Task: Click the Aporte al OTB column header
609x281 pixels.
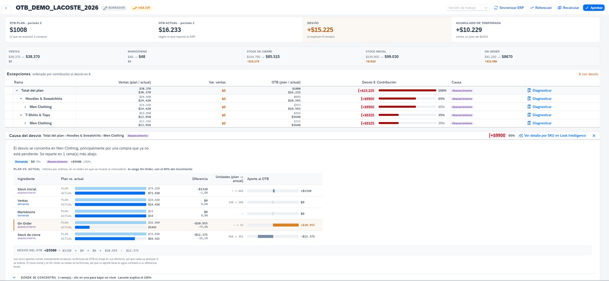Action: (258, 179)
